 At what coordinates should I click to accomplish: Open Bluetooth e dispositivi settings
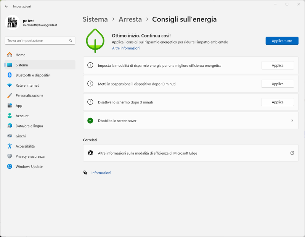click(33, 75)
